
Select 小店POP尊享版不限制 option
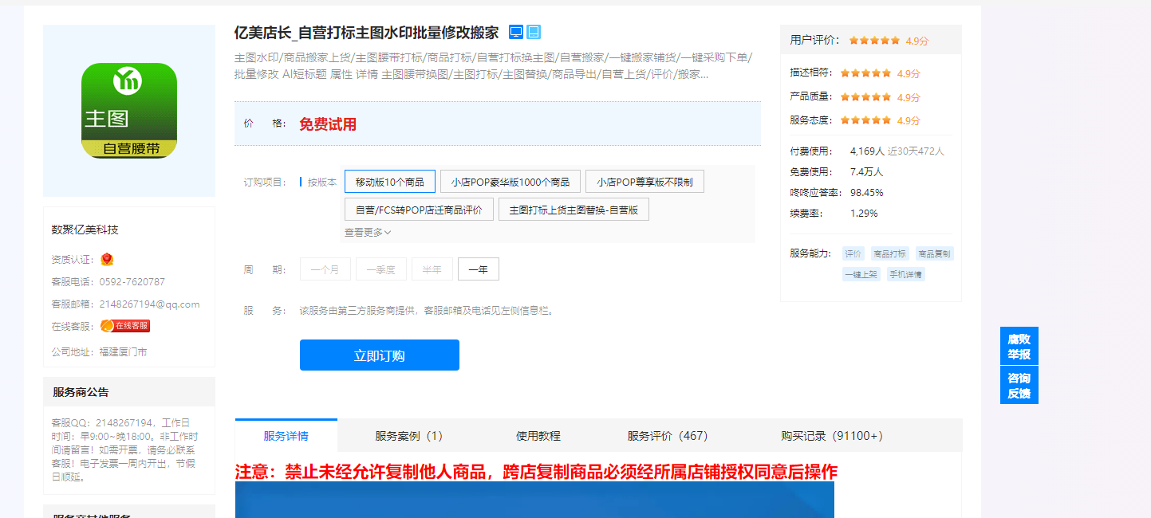644,182
